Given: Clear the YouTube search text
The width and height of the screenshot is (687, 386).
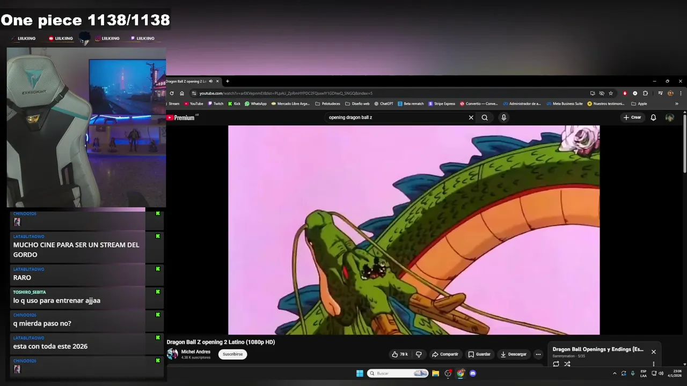Looking at the screenshot, I should click(x=471, y=117).
